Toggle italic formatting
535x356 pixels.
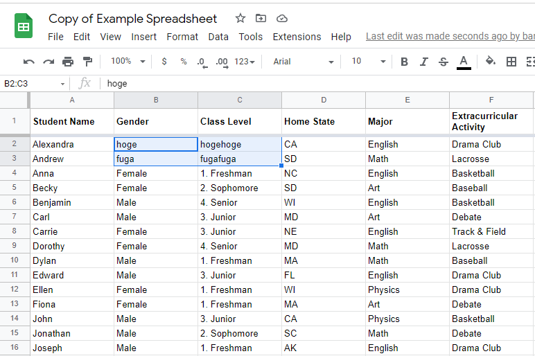[x=424, y=62]
